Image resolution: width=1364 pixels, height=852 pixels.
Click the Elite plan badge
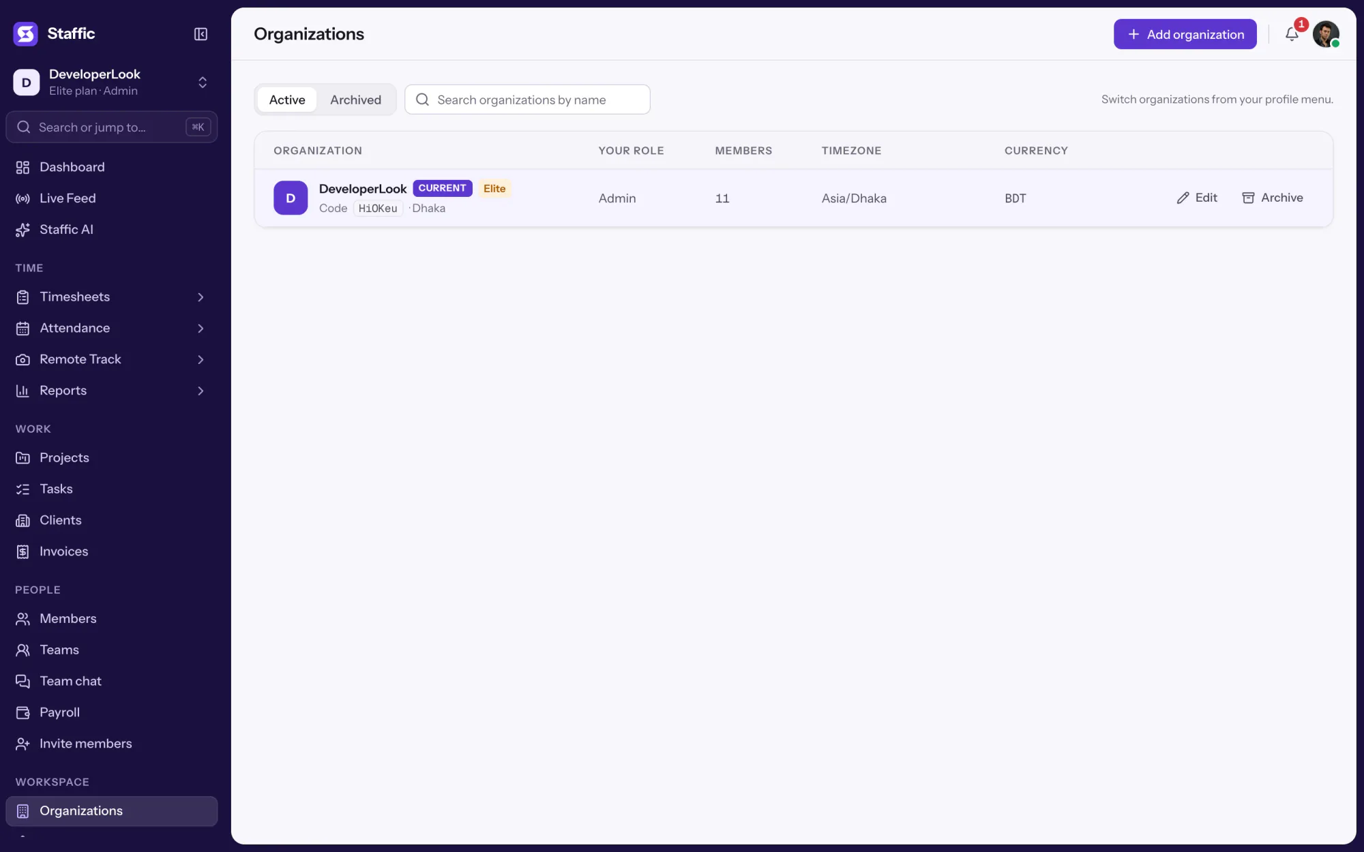[x=494, y=189]
